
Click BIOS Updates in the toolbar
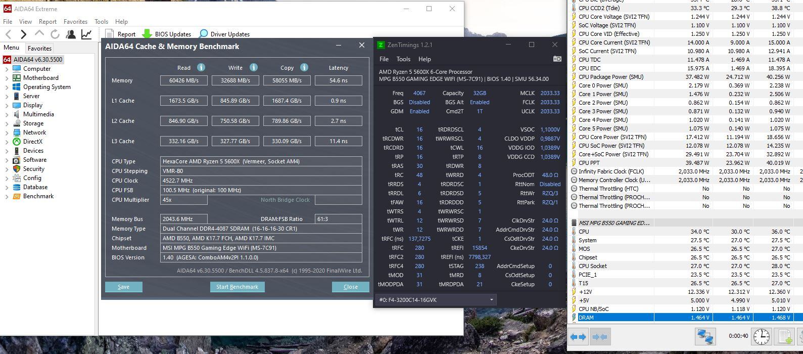coord(167,34)
